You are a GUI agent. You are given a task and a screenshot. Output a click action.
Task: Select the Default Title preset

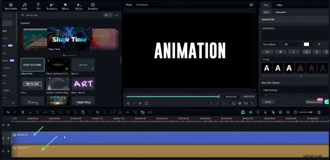pos(33,65)
